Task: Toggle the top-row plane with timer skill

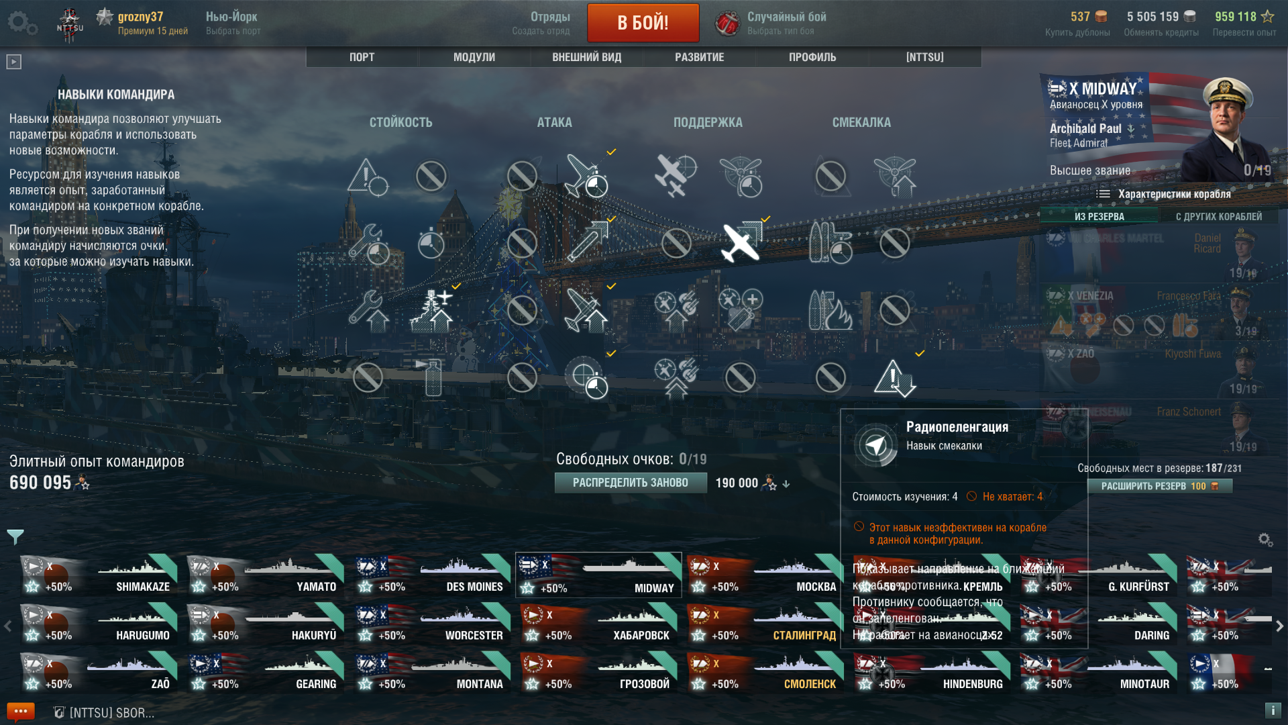Action: (586, 176)
